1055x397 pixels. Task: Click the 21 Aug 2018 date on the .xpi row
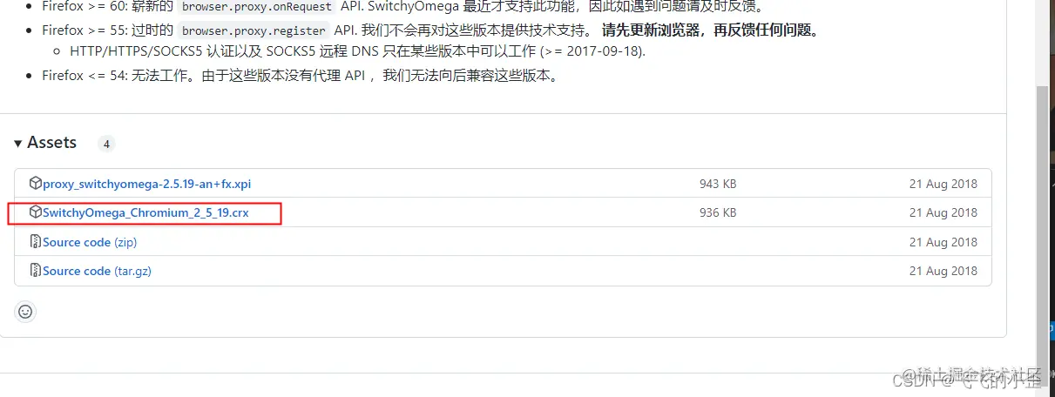click(943, 184)
